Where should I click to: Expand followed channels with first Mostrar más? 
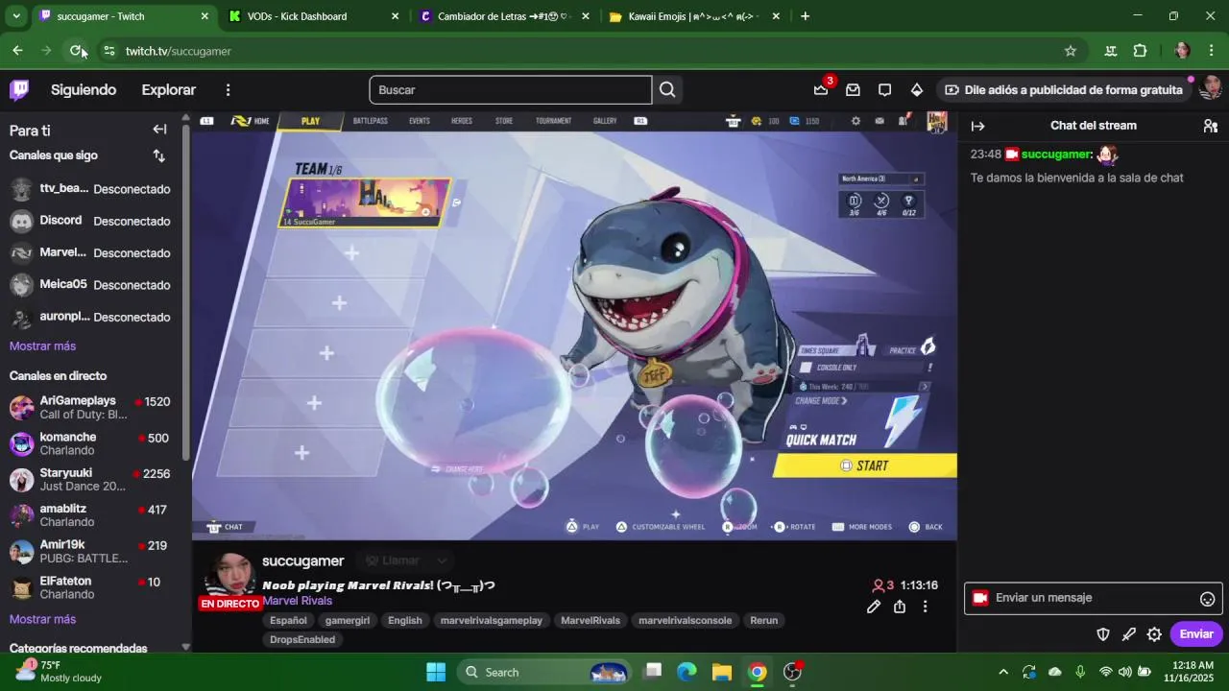point(42,346)
